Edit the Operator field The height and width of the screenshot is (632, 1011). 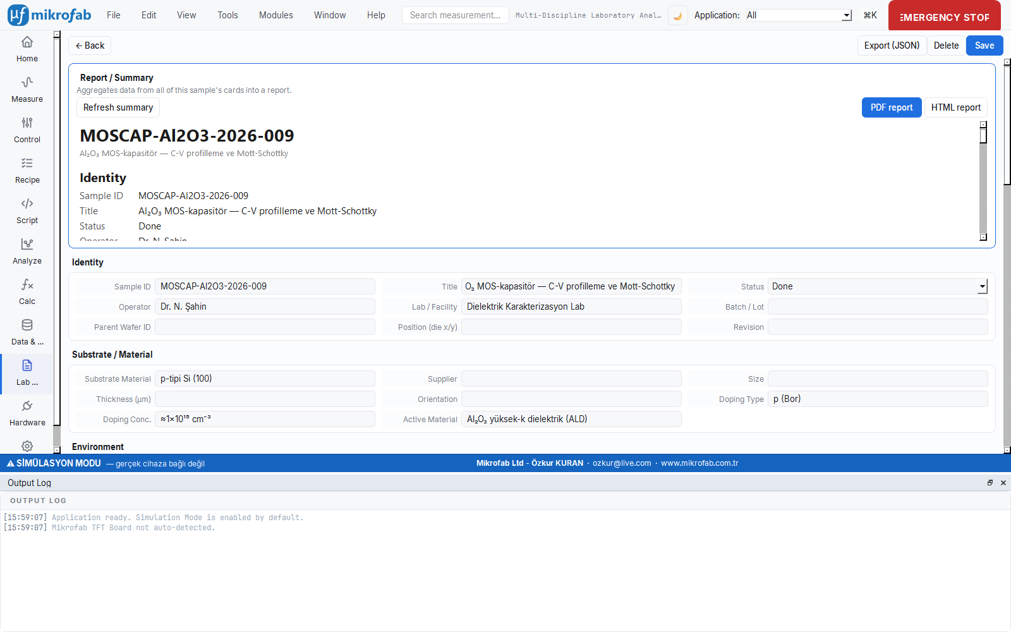tap(265, 307)
